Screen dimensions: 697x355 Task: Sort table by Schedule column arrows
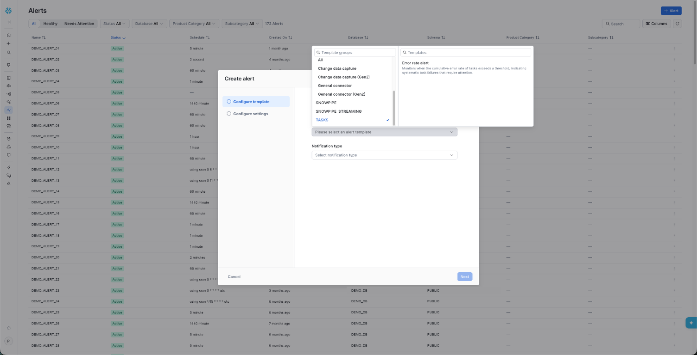(x=208, y=37)
